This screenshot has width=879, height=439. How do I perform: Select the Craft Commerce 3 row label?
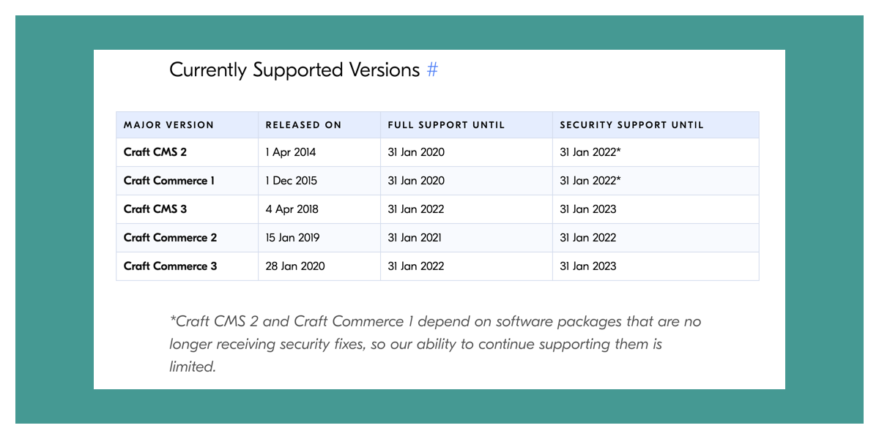[170, 266]
